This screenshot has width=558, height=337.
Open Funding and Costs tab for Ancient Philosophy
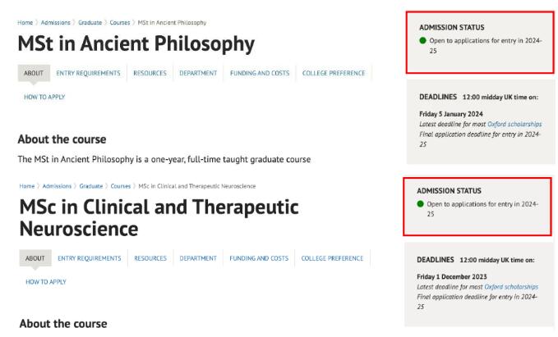tap(260, 73)
